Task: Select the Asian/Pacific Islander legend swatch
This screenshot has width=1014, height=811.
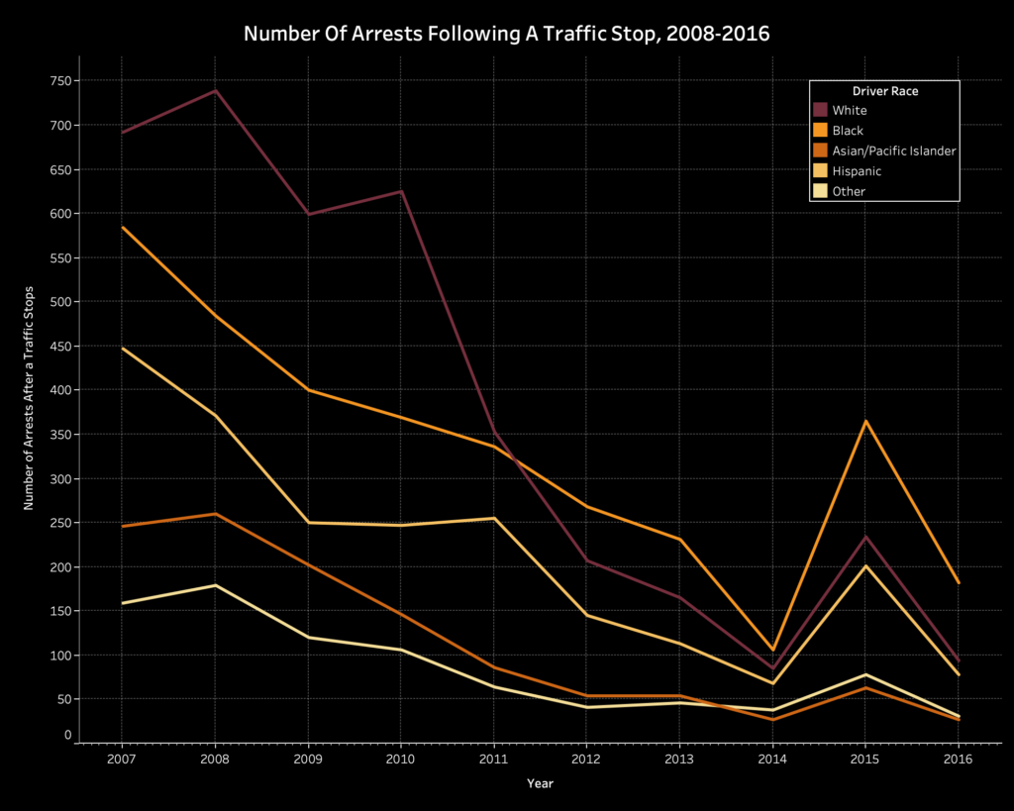Action: point(820,151)
